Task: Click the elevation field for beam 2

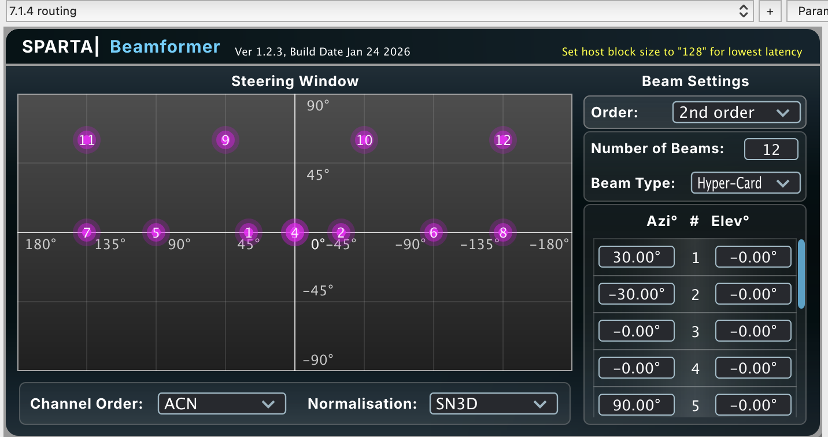Action: 753,294
